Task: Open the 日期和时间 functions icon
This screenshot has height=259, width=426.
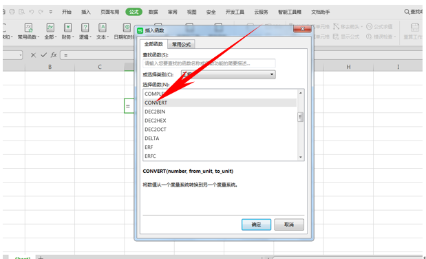Action: [127, 28]
